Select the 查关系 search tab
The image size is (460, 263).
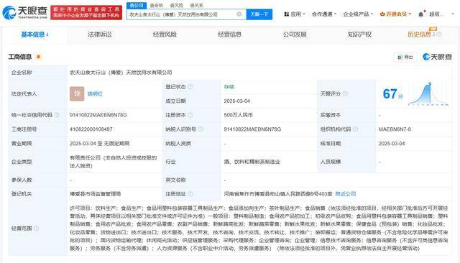[196, 5]
